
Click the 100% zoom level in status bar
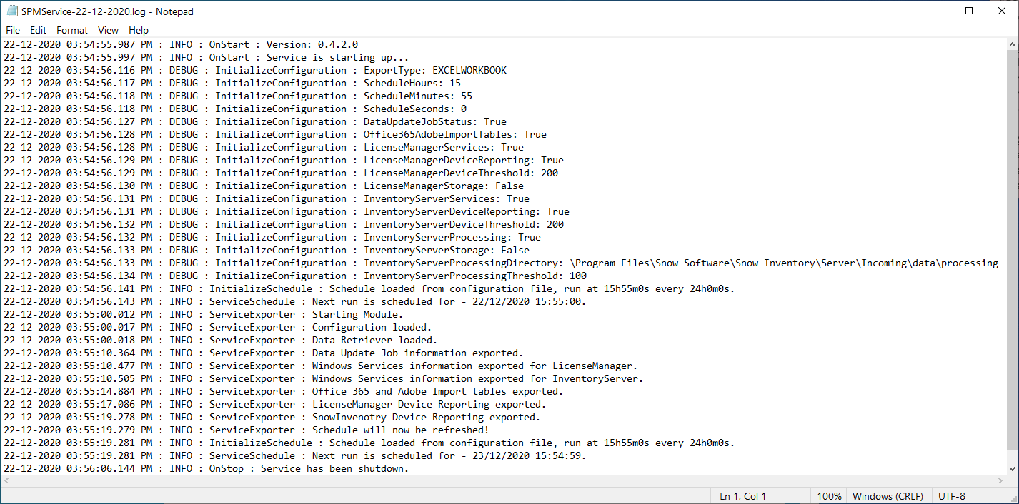(829, 496)
